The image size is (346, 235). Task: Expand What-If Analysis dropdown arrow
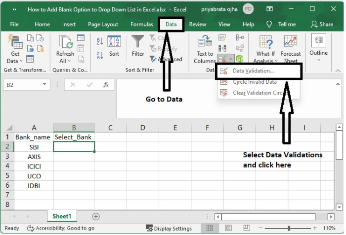pos(276,61)
